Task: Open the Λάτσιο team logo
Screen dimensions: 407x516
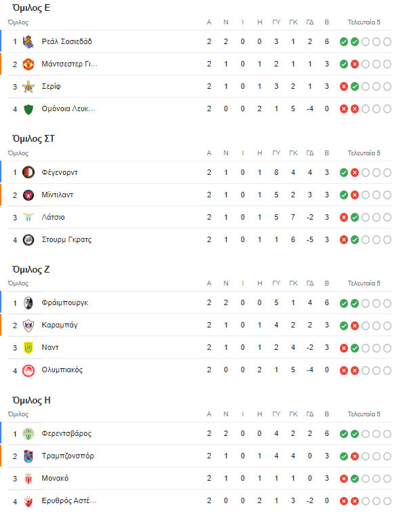Action: point(28,217)
